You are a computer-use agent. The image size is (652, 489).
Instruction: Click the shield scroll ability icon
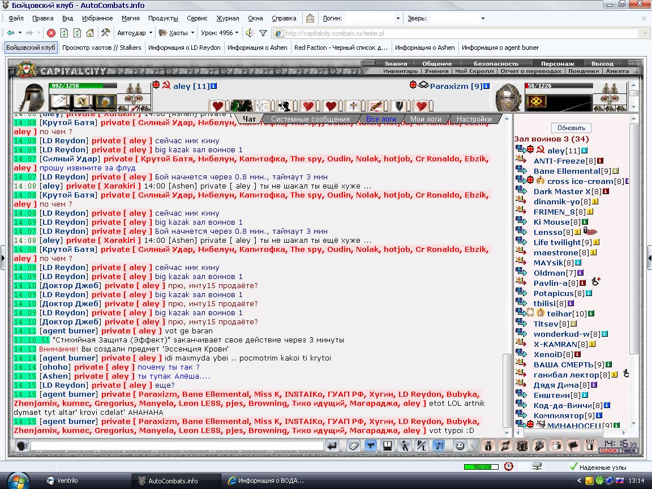[x=398, y=106]
